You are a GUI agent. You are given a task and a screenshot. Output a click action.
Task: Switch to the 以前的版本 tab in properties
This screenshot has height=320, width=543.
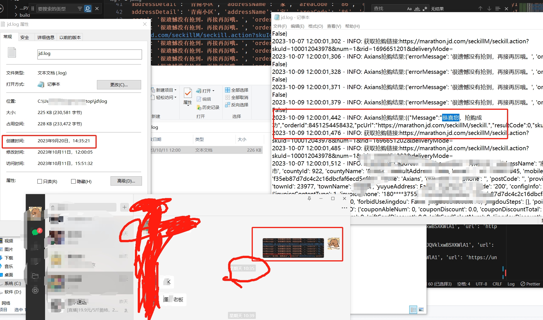pos(70,37)
